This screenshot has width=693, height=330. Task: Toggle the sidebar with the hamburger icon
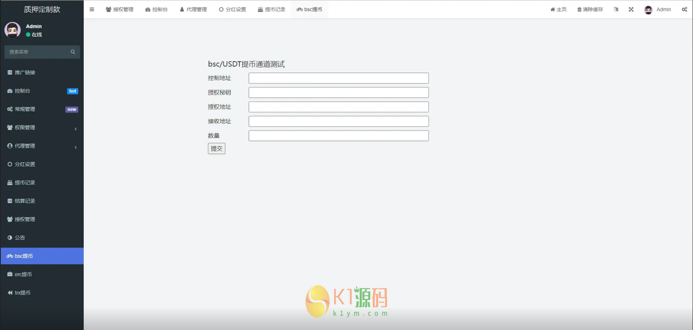[92, 9]
